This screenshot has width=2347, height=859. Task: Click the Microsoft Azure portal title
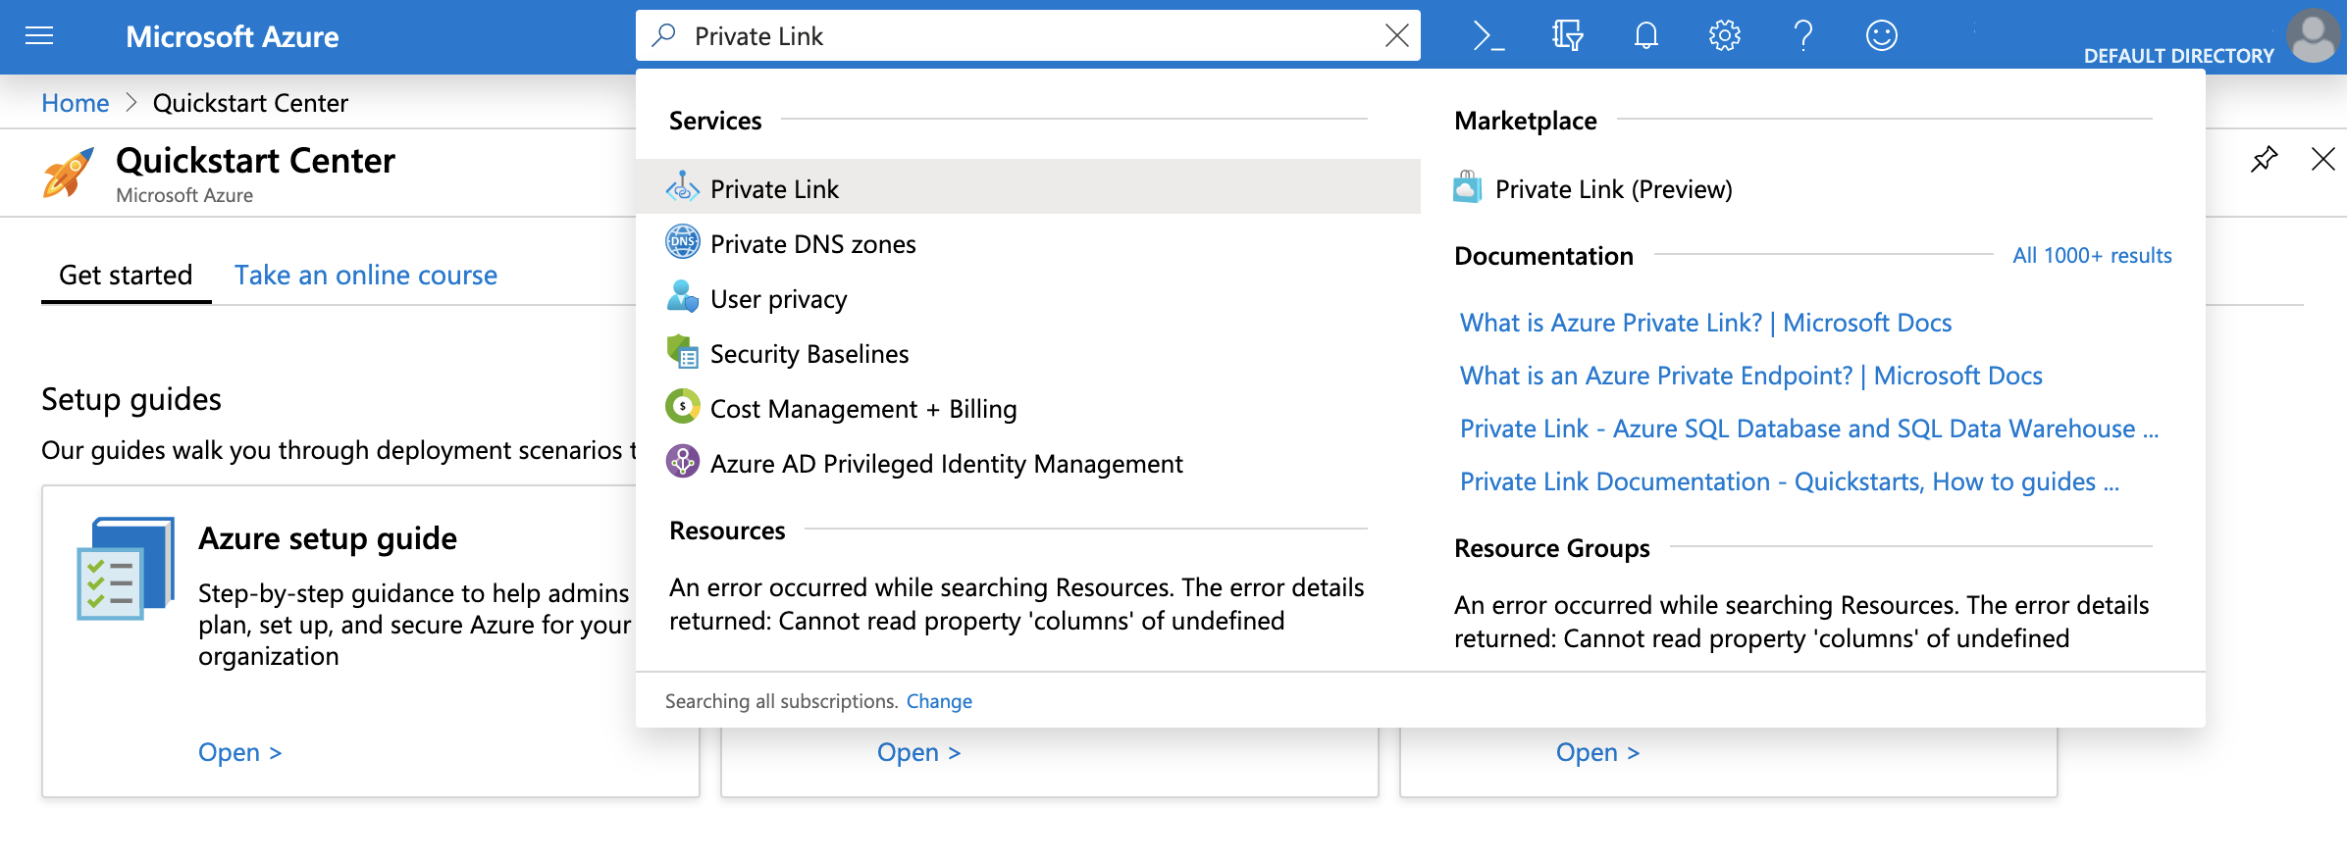point(233,36)
